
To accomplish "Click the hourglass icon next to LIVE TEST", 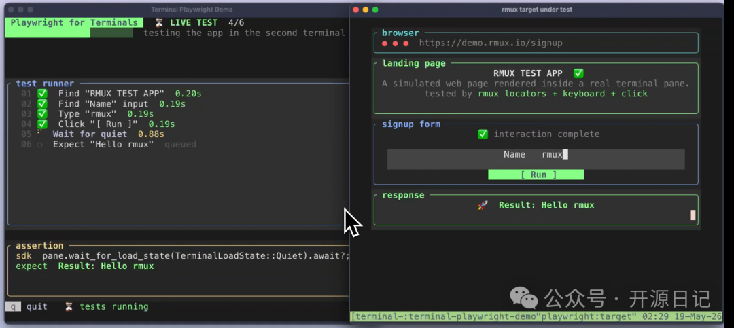I will tap(160, 22).
